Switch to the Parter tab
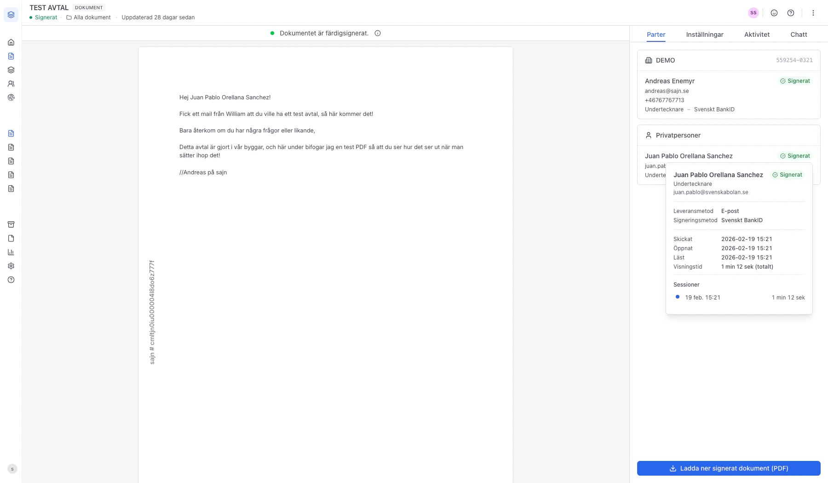Screen dimensions: 828x483 pyautogui.click(x=656, y=34)
